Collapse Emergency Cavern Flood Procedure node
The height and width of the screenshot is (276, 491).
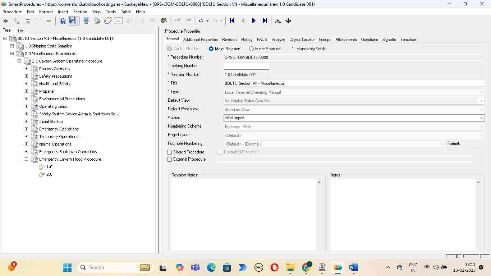(26, 159)
